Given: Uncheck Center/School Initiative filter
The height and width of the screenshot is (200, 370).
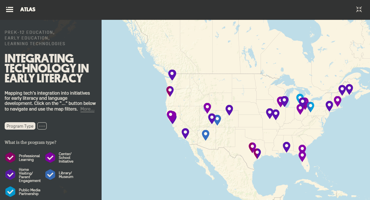Looking at the screenshot, I should [x=50, y=158].
